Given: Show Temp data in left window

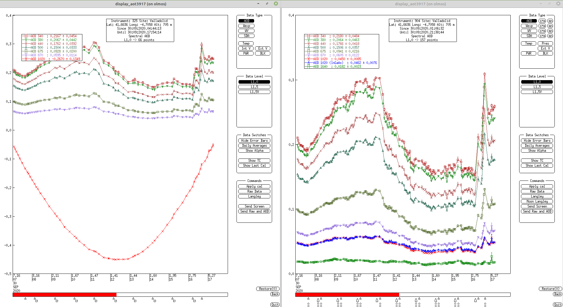Looking at the screenshot, I should coord(246,43).
